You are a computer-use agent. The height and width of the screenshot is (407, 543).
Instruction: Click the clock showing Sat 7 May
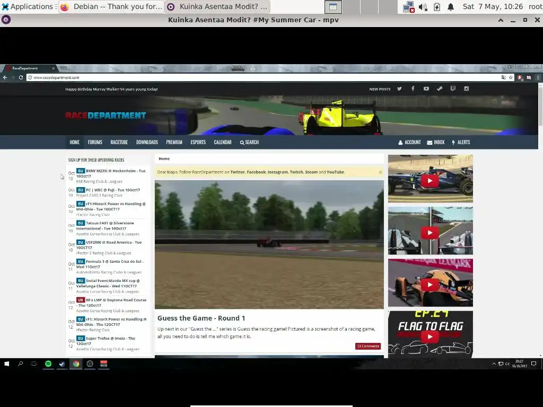[x=493, y=6]
